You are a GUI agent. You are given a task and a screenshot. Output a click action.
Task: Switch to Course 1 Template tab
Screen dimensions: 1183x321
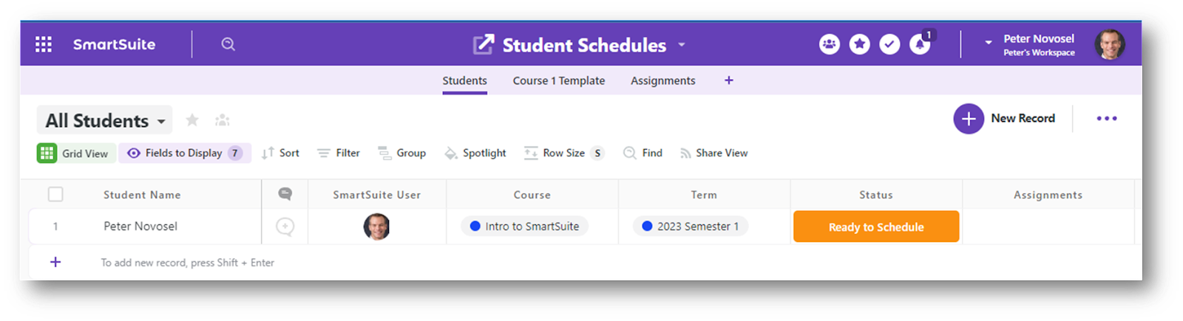pyautogui.click(x=559, y=80)
